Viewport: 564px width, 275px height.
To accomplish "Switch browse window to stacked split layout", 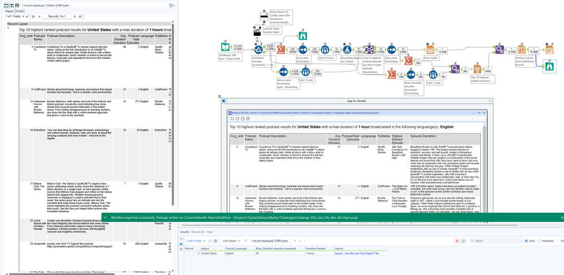I will pyautogui.click(x=18, y=6).
